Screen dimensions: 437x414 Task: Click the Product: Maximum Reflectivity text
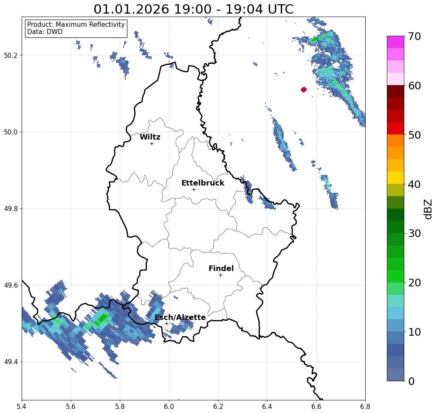(x=76, y=25)
